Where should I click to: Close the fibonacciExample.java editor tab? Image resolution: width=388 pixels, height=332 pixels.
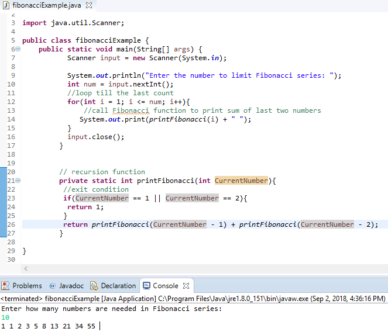point(89,5)
